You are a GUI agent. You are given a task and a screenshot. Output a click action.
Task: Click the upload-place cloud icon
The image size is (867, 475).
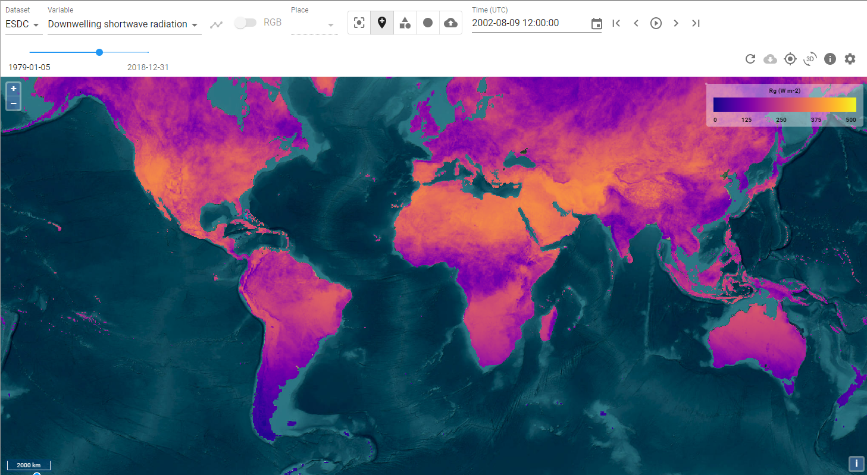click(451, 23)
